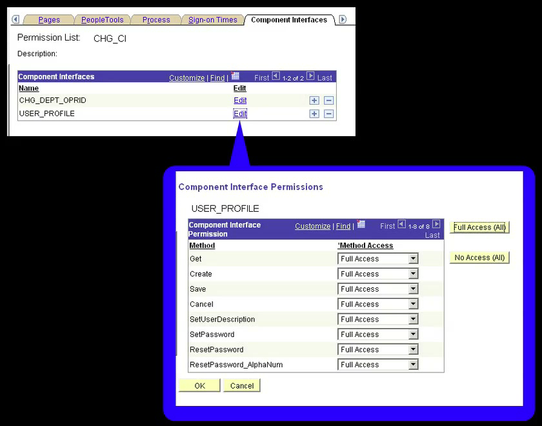Show next row in Permission grid

[x=437, y=224]
